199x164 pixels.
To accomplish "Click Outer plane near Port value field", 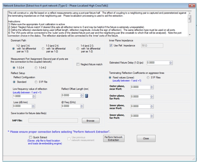I will [x=140, y=87].
